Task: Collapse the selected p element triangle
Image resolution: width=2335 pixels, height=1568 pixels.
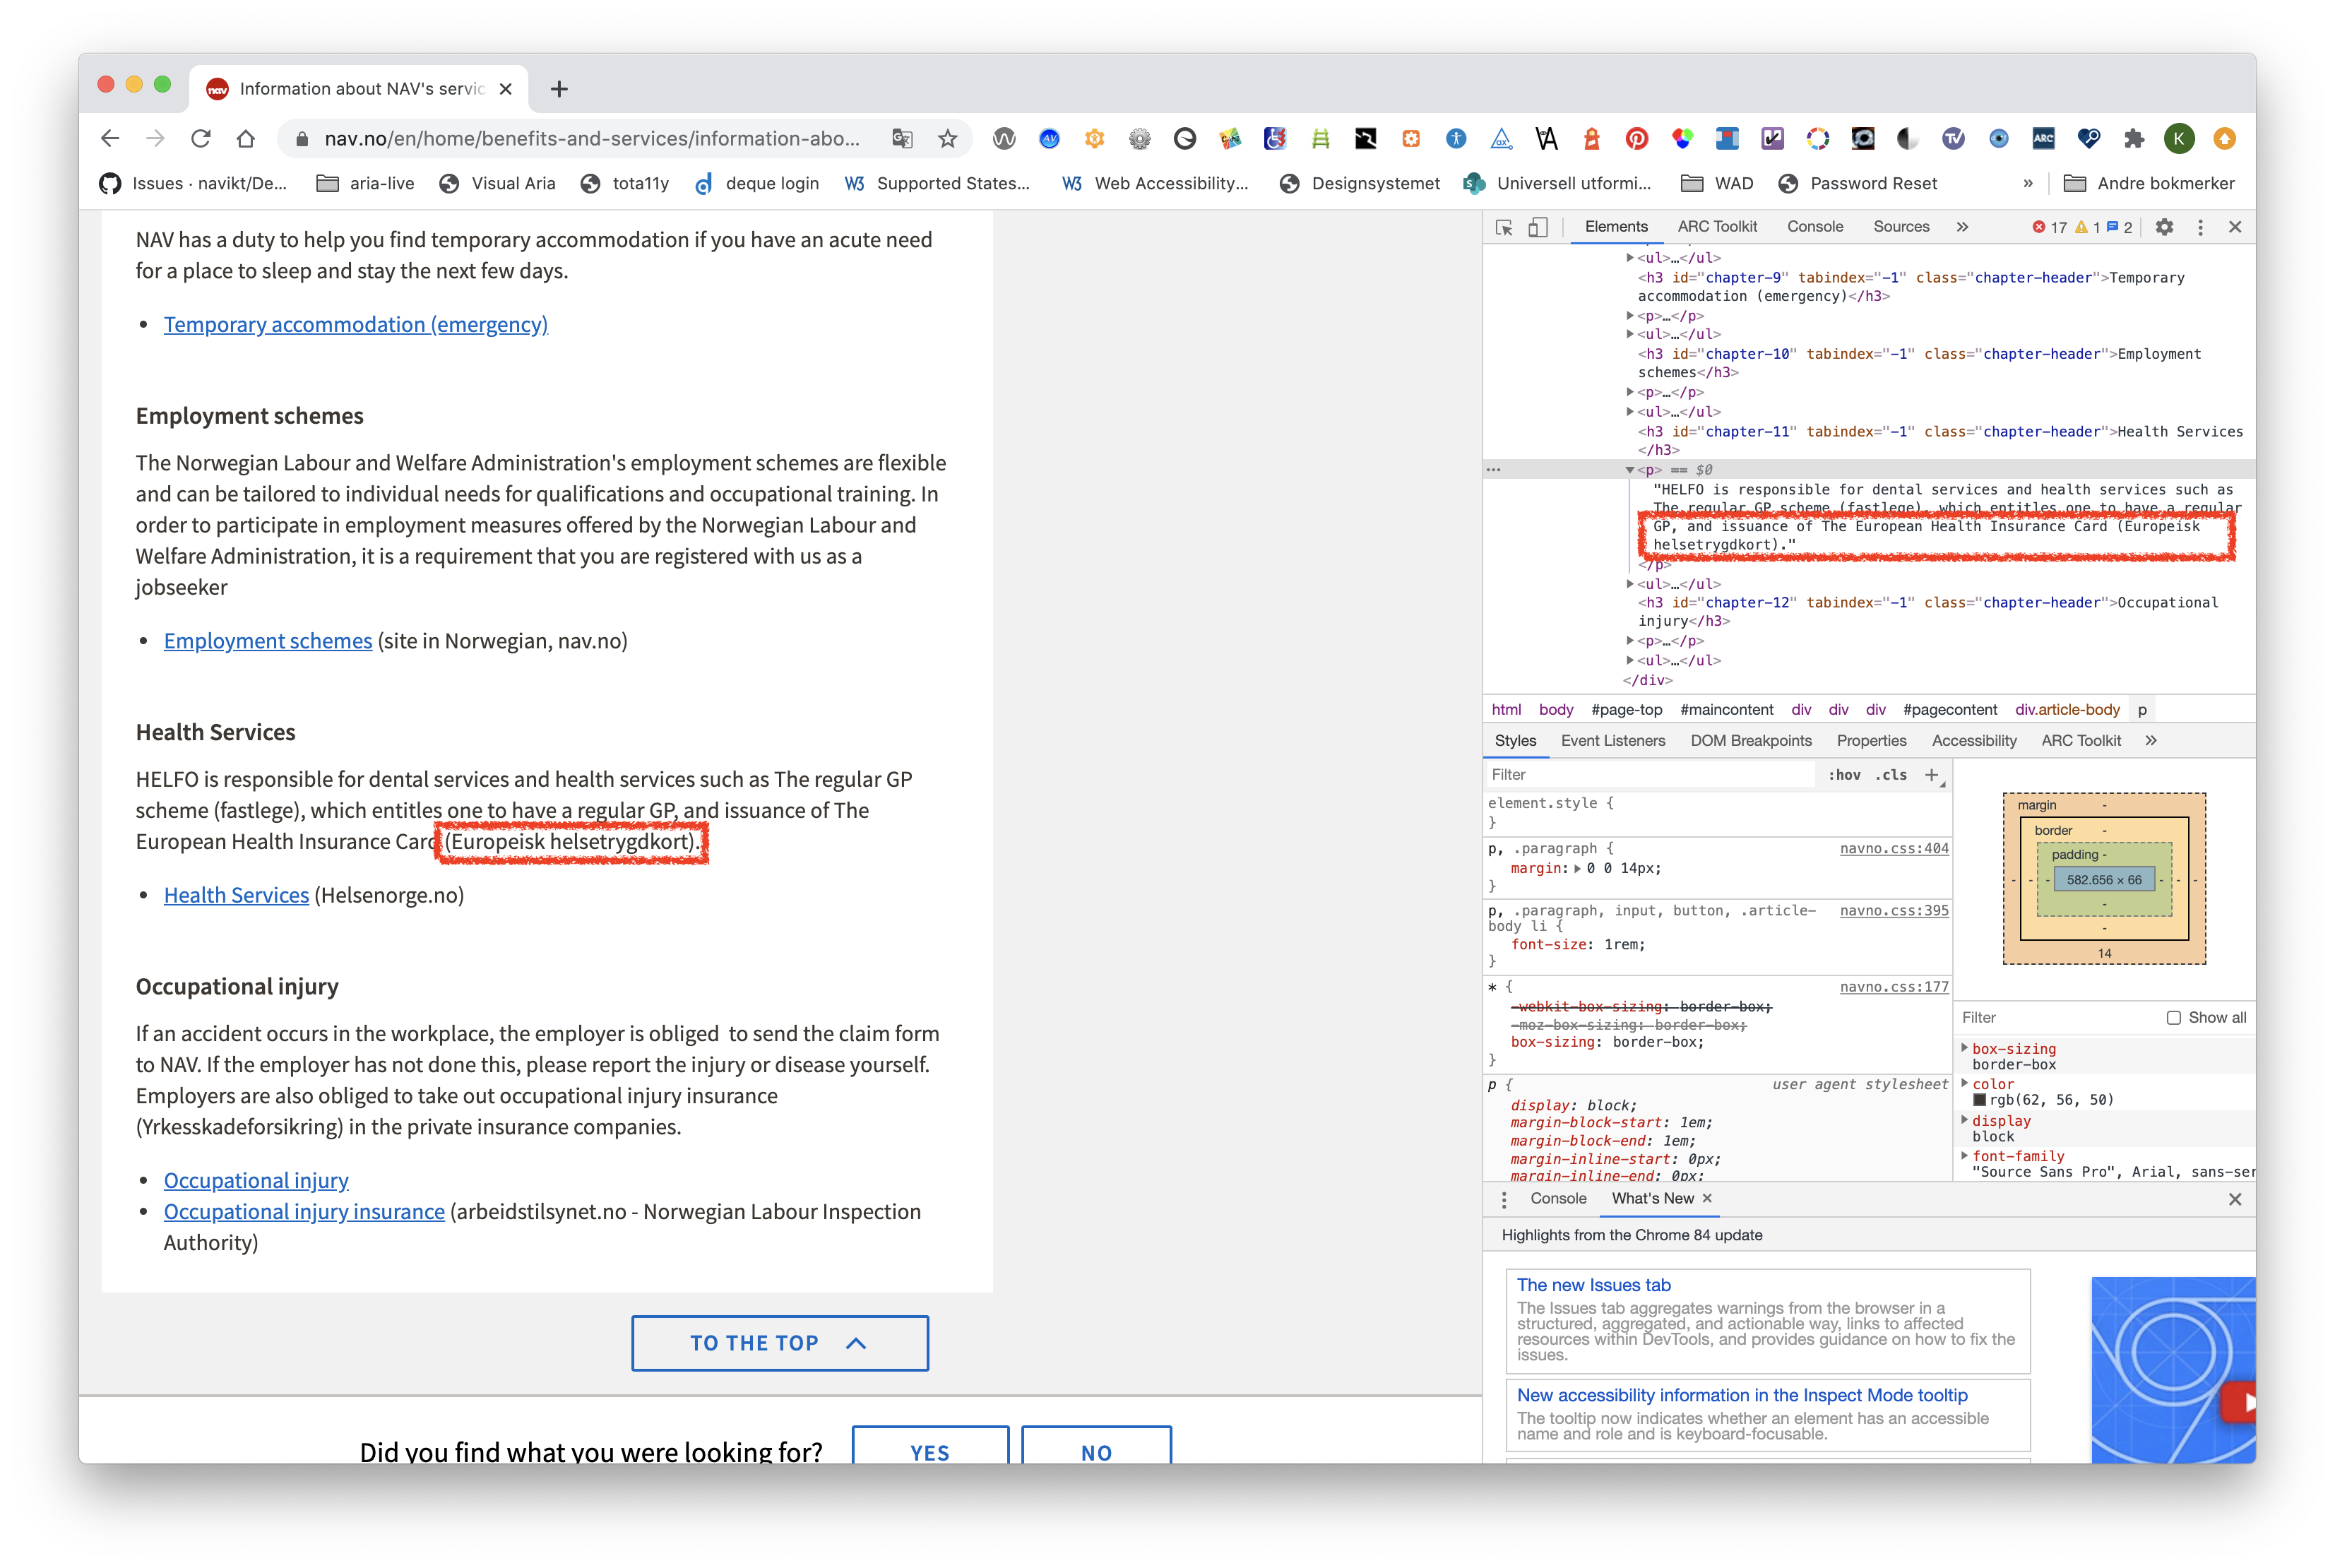Action: (1629, 470)
